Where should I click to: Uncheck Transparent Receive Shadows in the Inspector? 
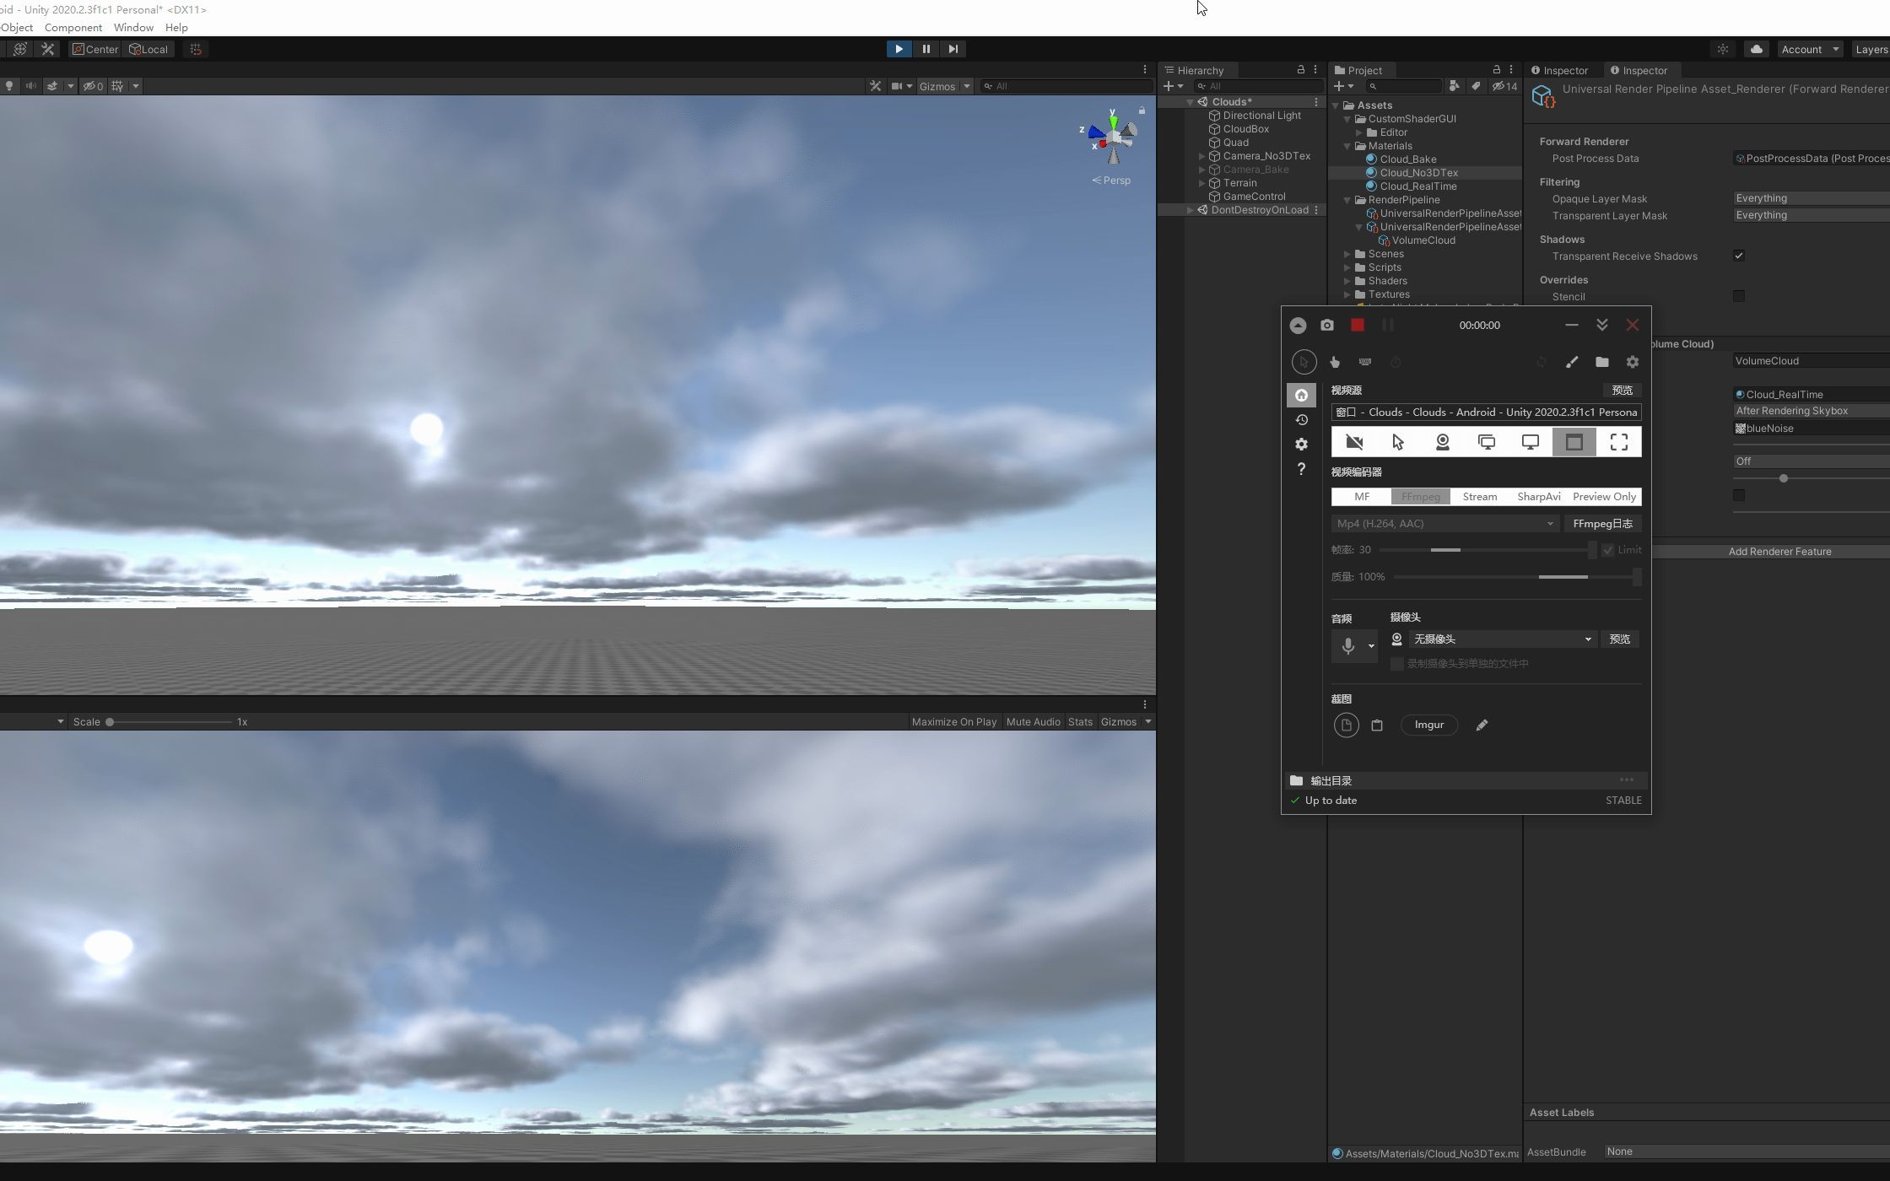coord(1739,256)
